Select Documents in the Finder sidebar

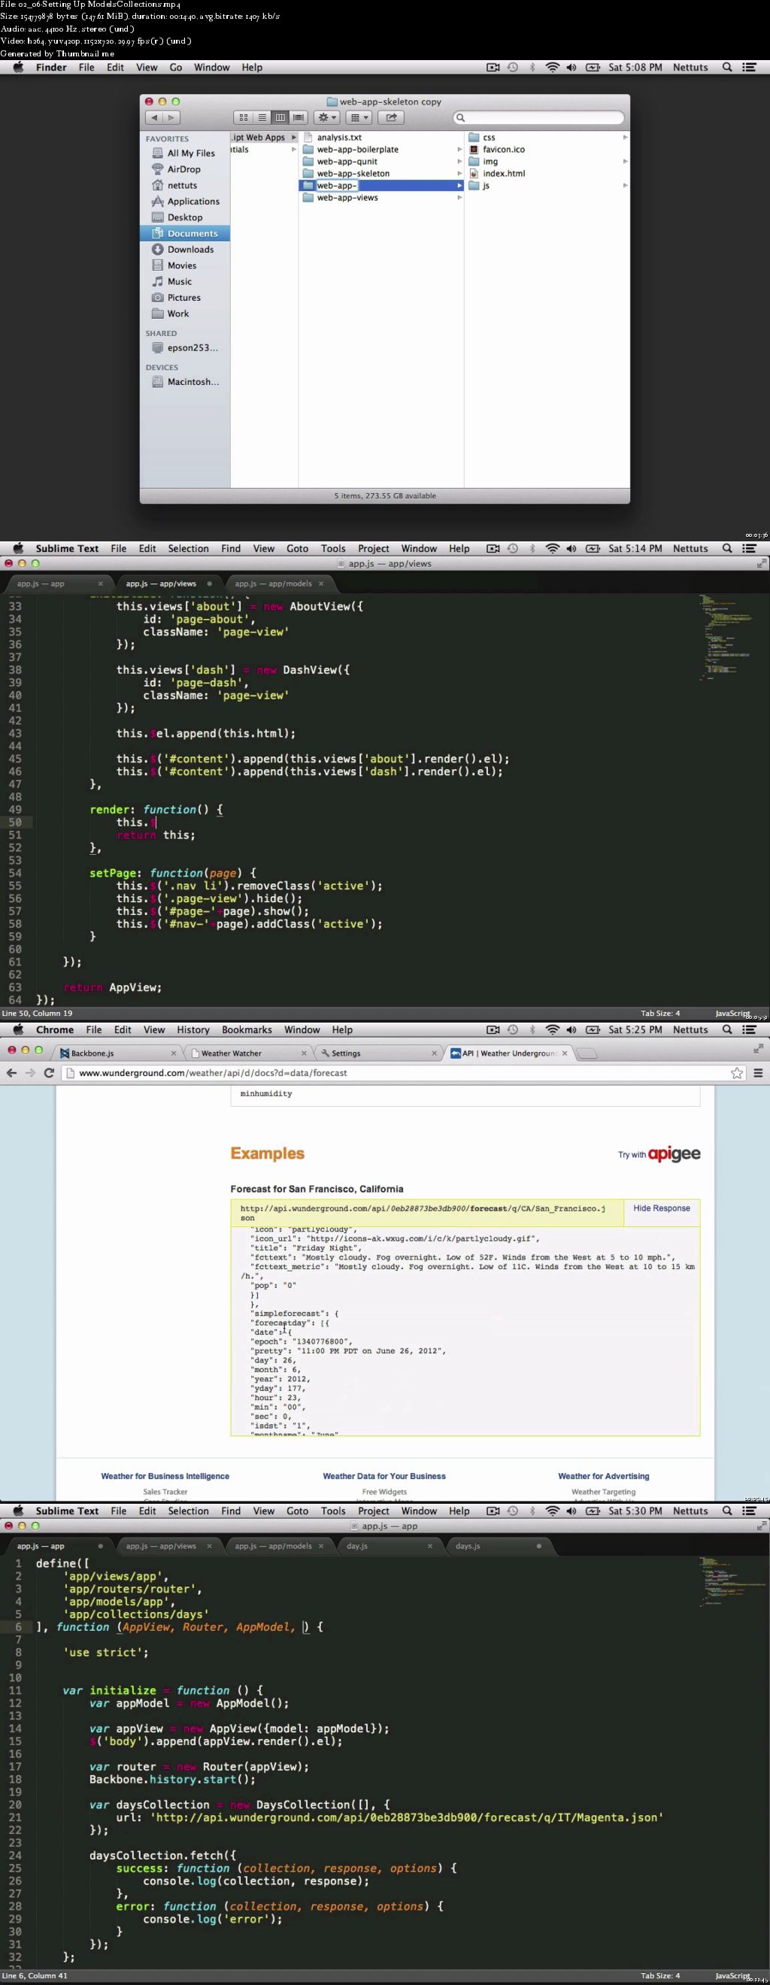[185, 234]
